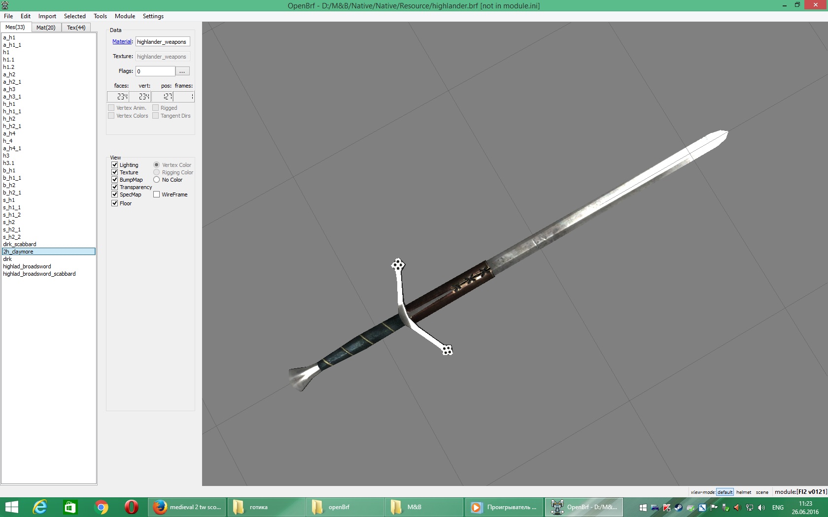Toggle the Lighting checkbox
828x517 pixels.
click(x=114, y=165)
